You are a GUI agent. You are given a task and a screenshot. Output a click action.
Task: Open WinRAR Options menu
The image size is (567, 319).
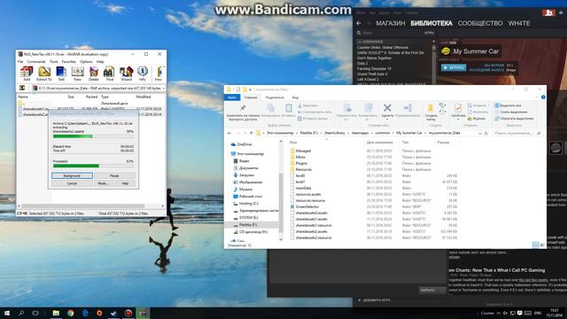tap(86, 61)
